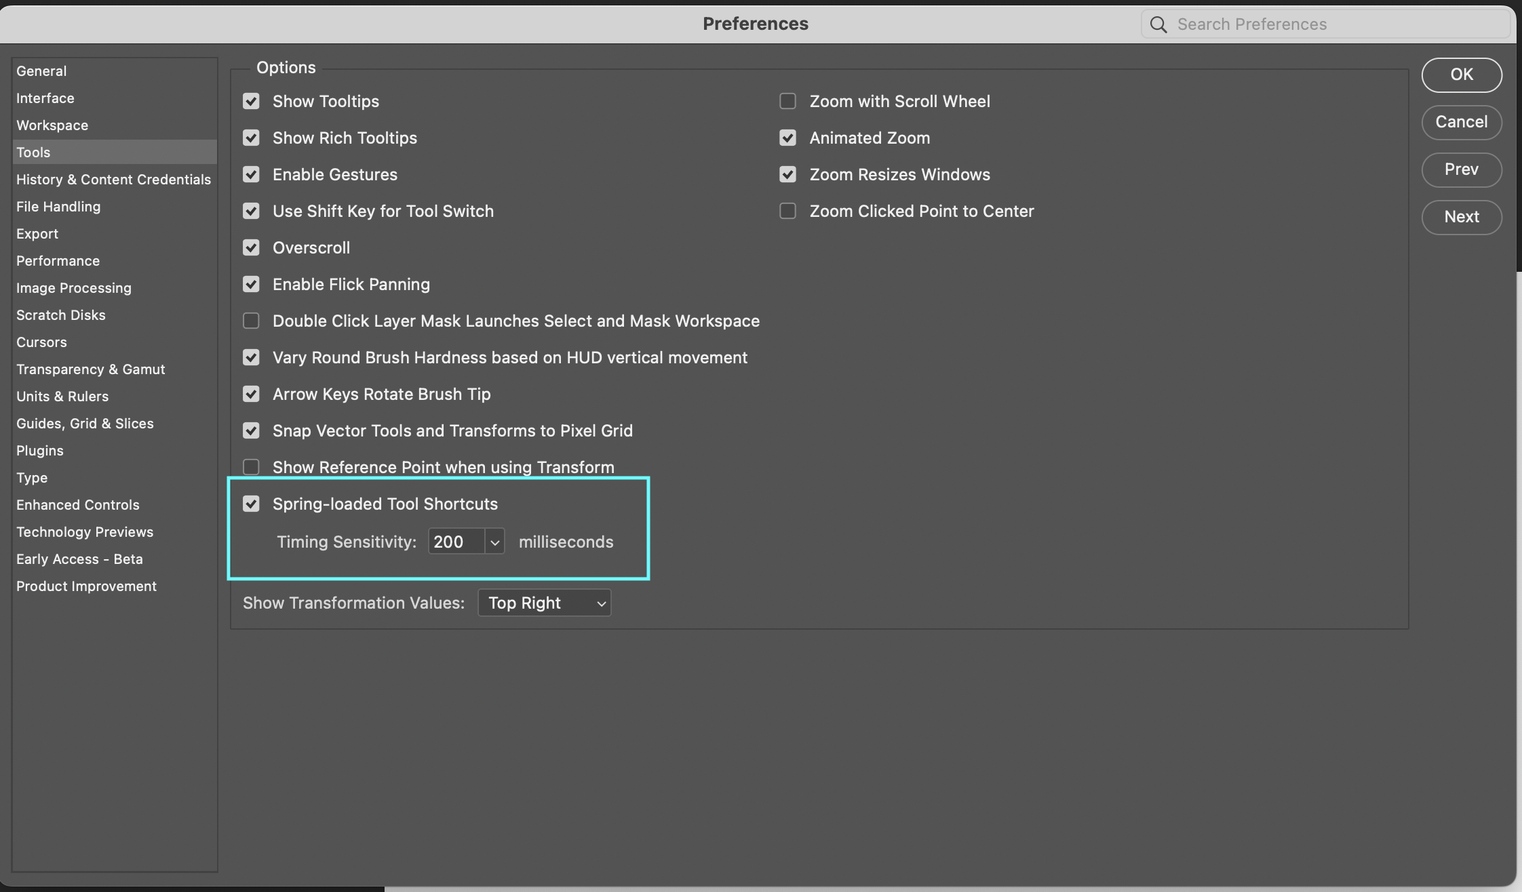The height and width of the screenshot is (892, 1522).
Task: Disable Show Tooltips
Action: coord(251,101)
